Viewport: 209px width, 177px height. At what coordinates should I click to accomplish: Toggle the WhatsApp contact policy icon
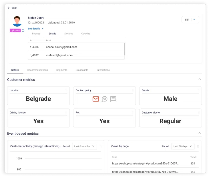(105, 99)
